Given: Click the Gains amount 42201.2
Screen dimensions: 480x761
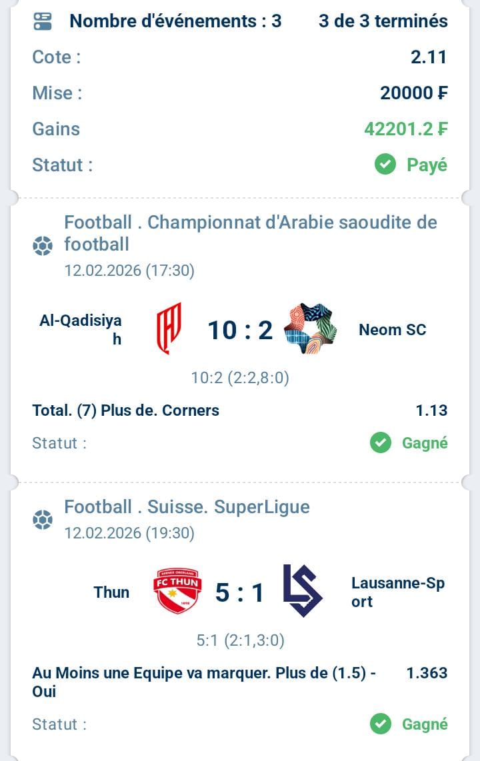Looking at the screenshot, I should tap(405, 129).
